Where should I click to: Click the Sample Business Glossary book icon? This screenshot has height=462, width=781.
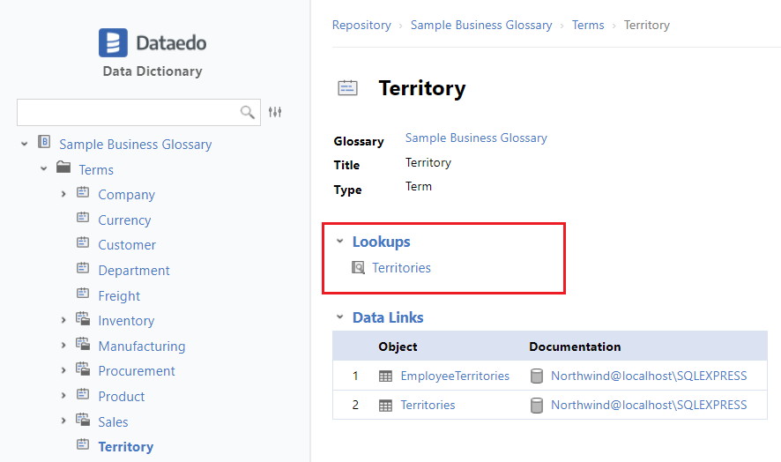[44, 143]
